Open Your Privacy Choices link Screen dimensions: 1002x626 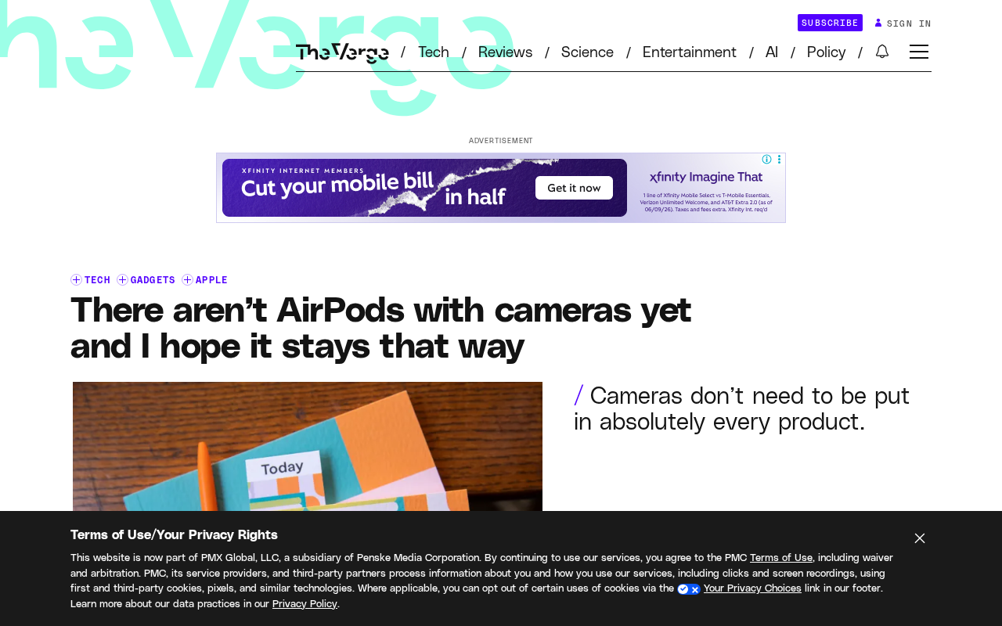click(x=752, y=588)
